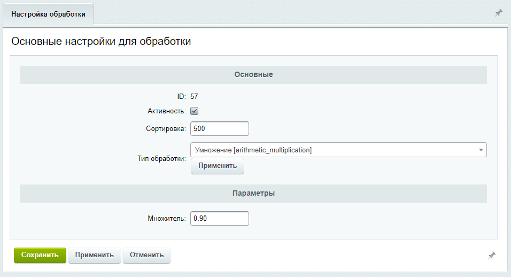Focus the Множитель input field
Screen dimensions: 511x277
click(x=220, y=218)
